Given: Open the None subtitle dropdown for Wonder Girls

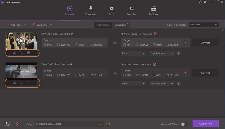Looking at the screenshot, I should point(134,53).
